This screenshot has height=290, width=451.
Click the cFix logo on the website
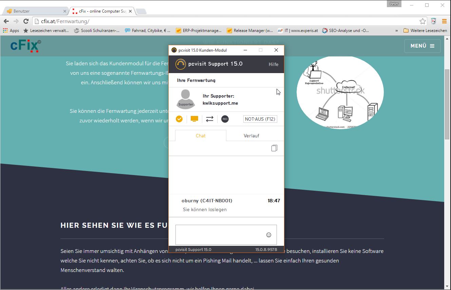[x=26, y=46]
